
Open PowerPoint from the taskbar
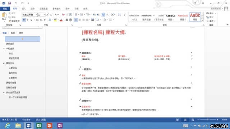coord(50,126)
